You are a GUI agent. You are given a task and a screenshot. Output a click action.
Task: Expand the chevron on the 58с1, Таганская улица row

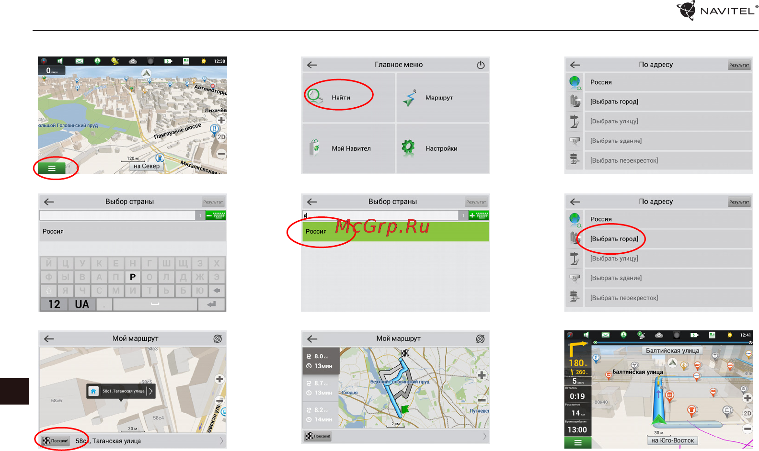click(221, 441)
